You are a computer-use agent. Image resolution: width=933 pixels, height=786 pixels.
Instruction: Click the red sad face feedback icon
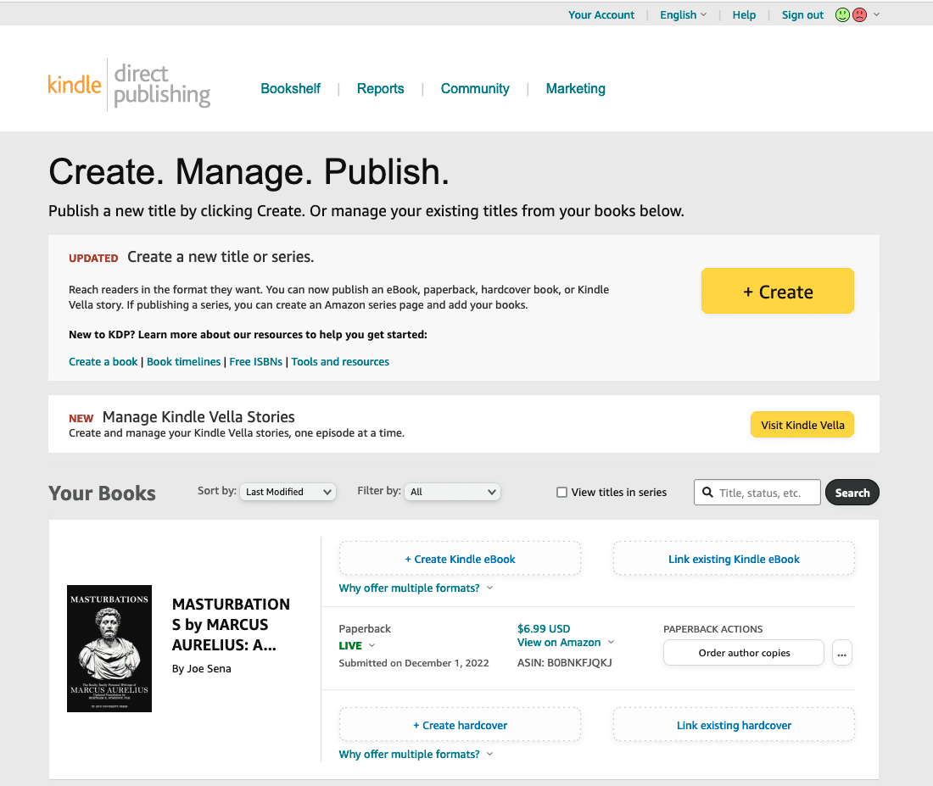pos(860,15)
